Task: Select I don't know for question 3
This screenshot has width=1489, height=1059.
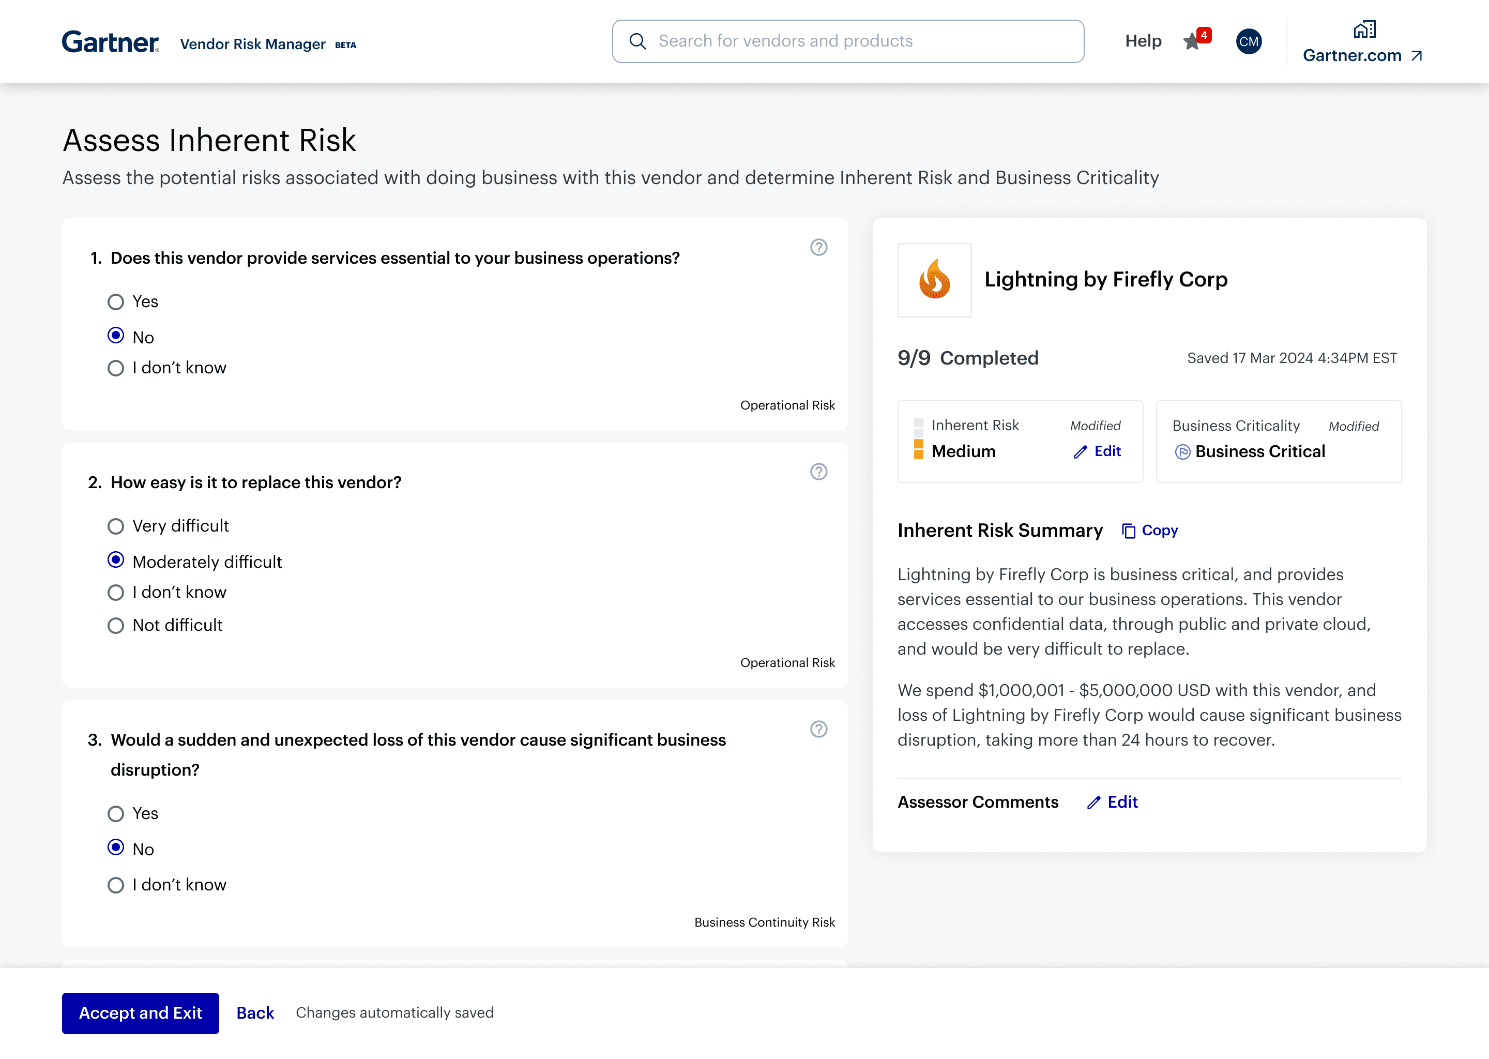Action: point(115,885)
